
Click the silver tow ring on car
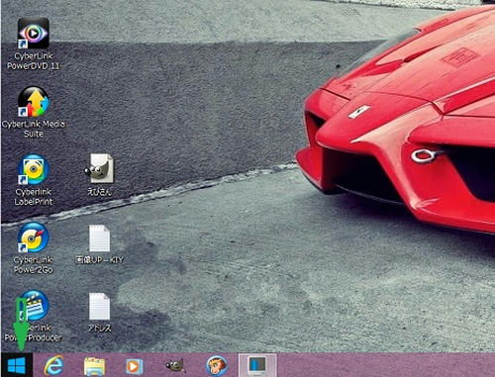[x=424, y=155]
